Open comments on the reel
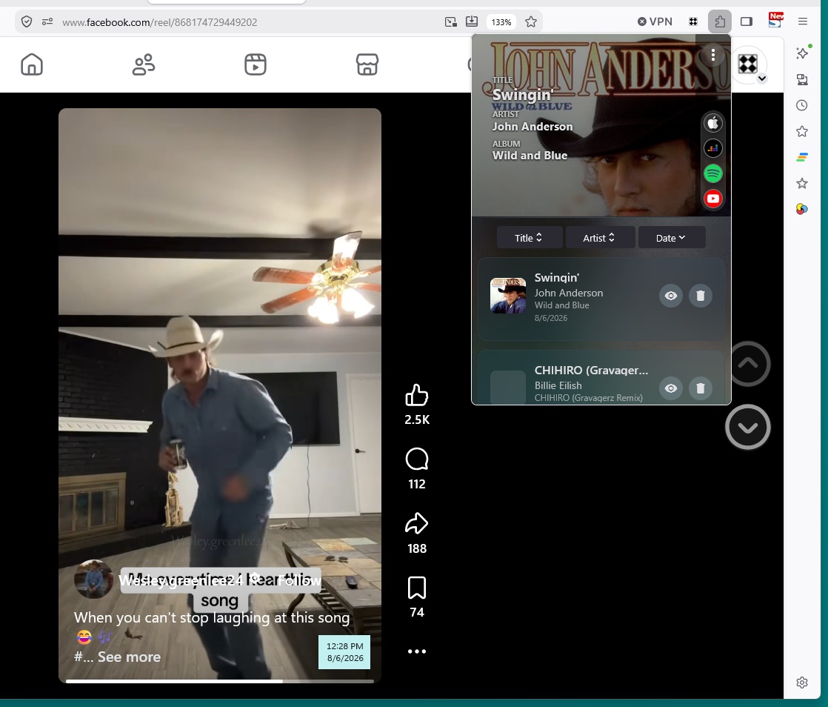Screen dimensions: 828x707 click(417, 459)
